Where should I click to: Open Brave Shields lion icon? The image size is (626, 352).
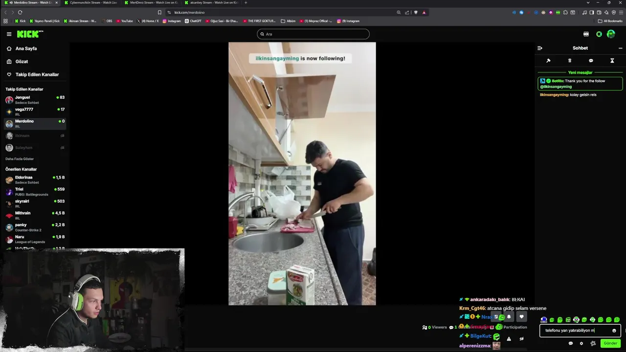pos(416,12)
